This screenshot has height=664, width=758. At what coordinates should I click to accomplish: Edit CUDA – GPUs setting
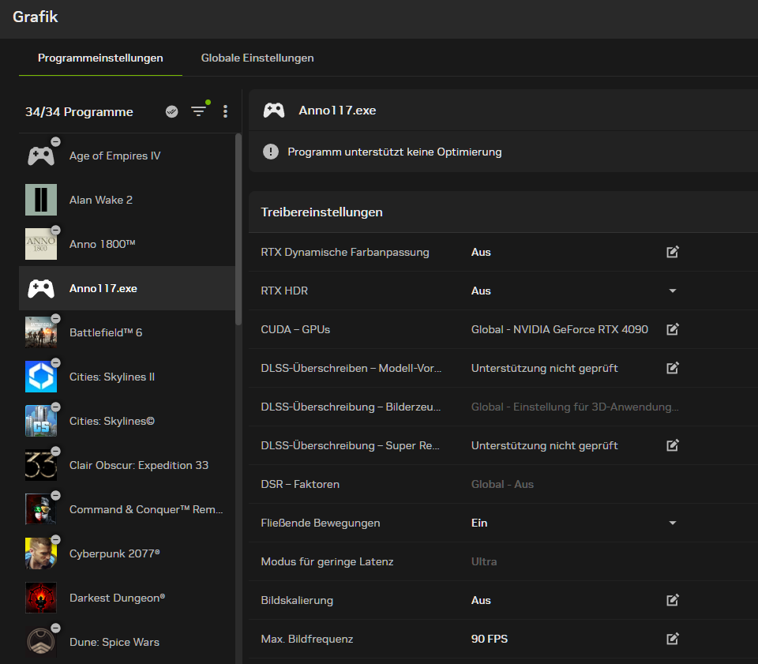[x=673, y=329]
